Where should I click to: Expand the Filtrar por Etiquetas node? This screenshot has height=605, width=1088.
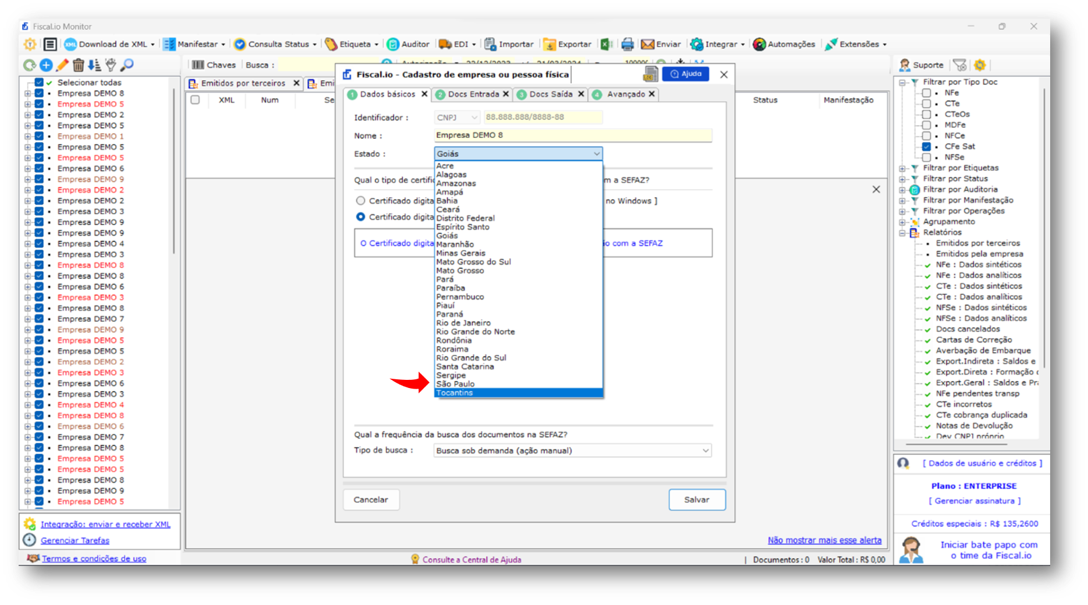point(903,168)
